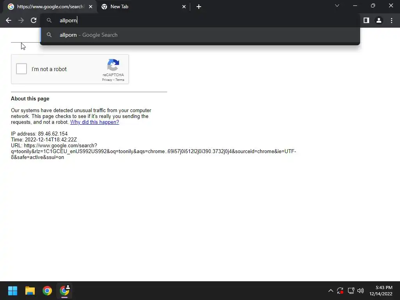Viewport: 400px width, 300px height.
Task: Switch to the google.com/search tab
Action: coord(50,7)
